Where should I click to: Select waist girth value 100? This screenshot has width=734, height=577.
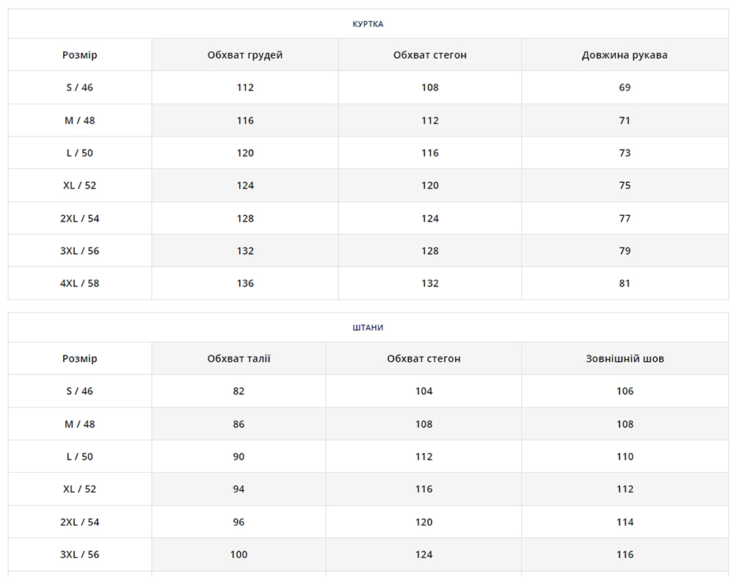[239, 554]
